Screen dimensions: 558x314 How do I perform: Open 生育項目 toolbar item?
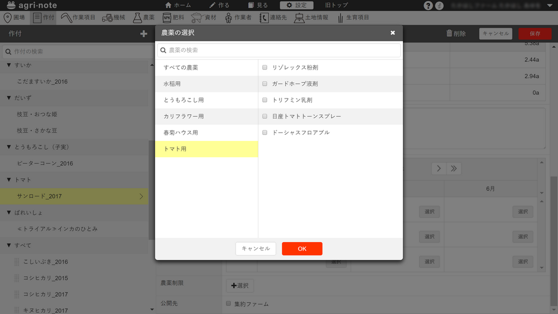pos(353,17)
